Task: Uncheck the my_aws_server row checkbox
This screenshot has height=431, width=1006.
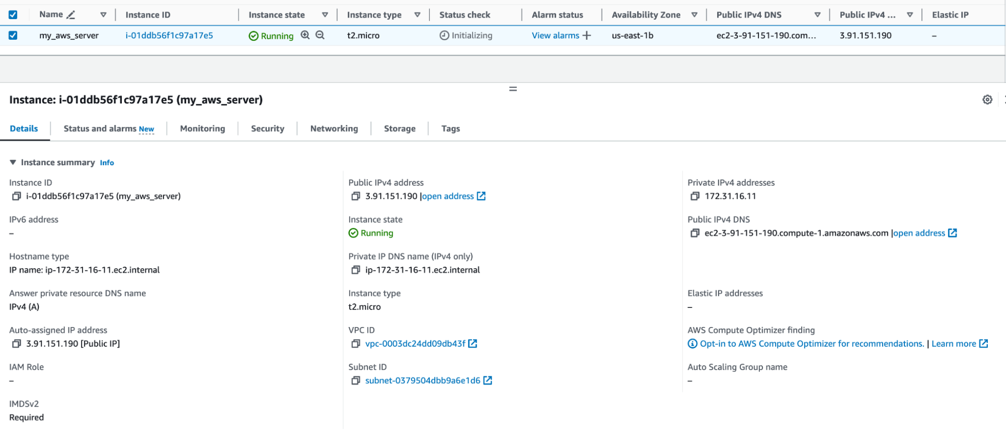Action: (x=13, y=36)
